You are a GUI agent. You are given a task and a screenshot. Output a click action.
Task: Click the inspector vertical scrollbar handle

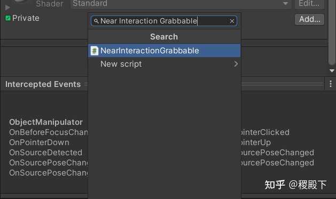coord(332,32)
